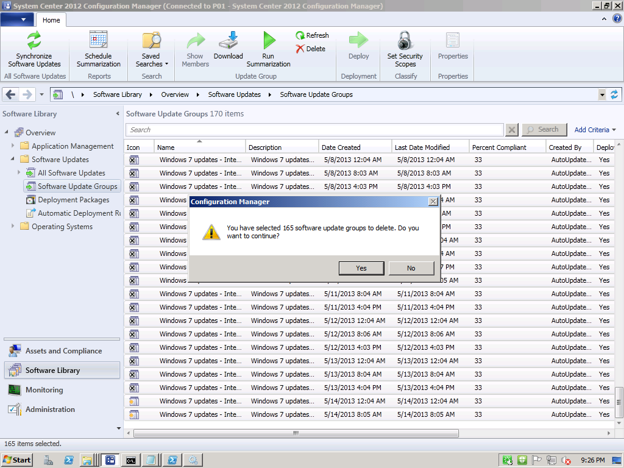Image resolution: width=624 pixels, height=468 pixels.
Task: Expand All Software Updates tree node
Action: 19,172
